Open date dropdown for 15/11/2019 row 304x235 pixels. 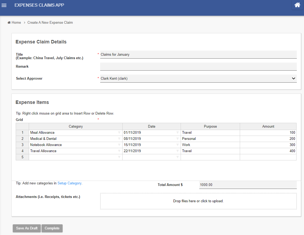point(177,145)
